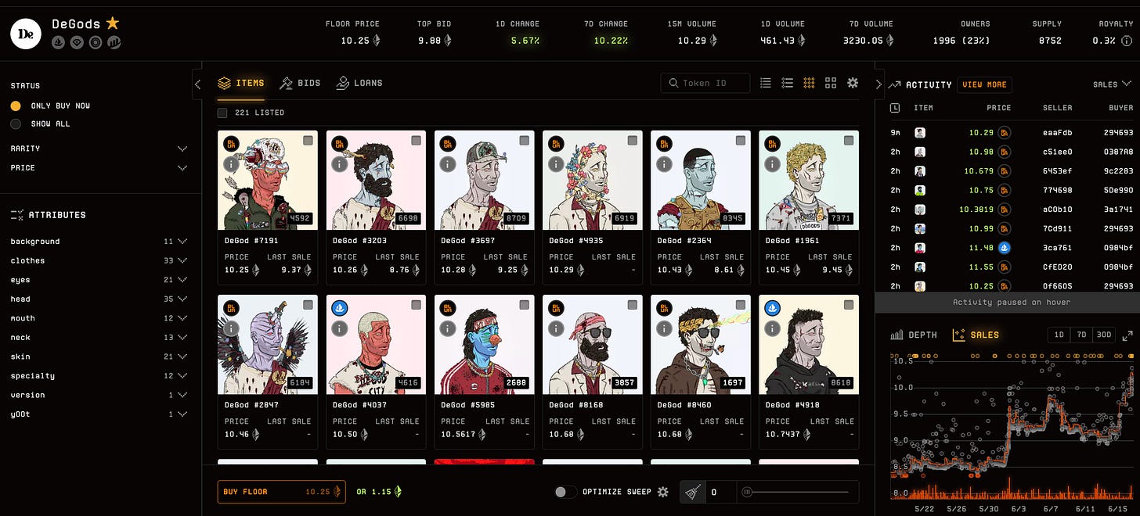Expand the y00t attribute filter
1140x516 pixels.
(99, 414)
